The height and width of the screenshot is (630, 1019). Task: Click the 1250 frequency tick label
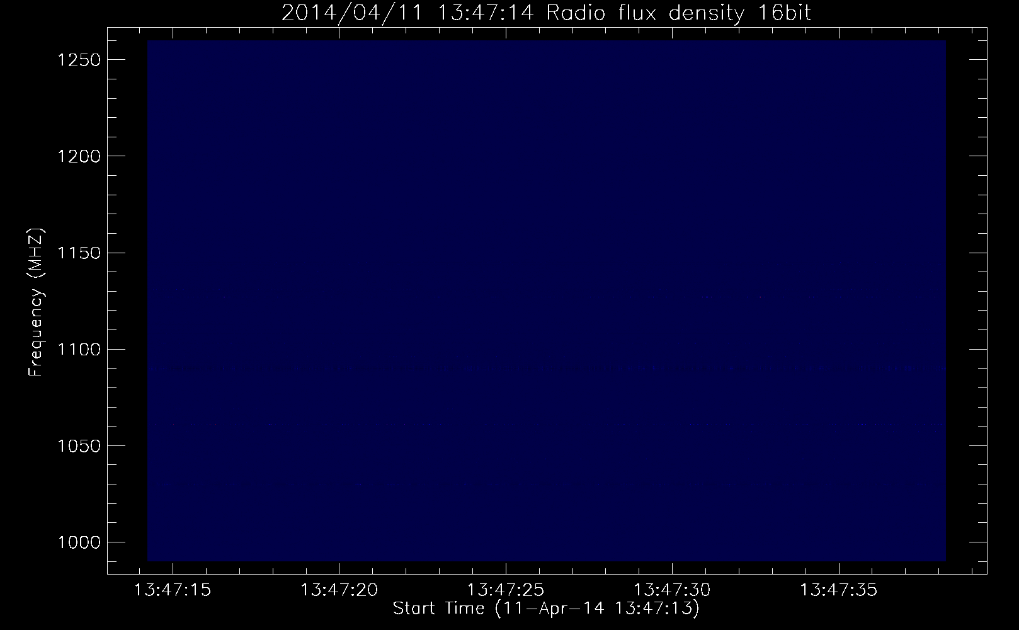[x=79, y=60]
